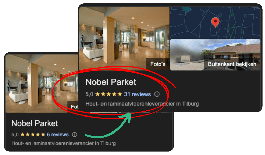The width and height of the screenshot is (265, 155).
Task: Click the Nobel Parket title on front card
Action: (x=111, y=82)
